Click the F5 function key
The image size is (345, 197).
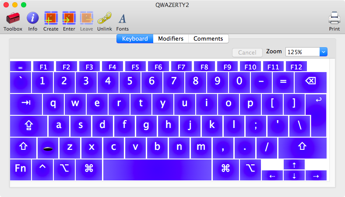click(x=135, y=67)
